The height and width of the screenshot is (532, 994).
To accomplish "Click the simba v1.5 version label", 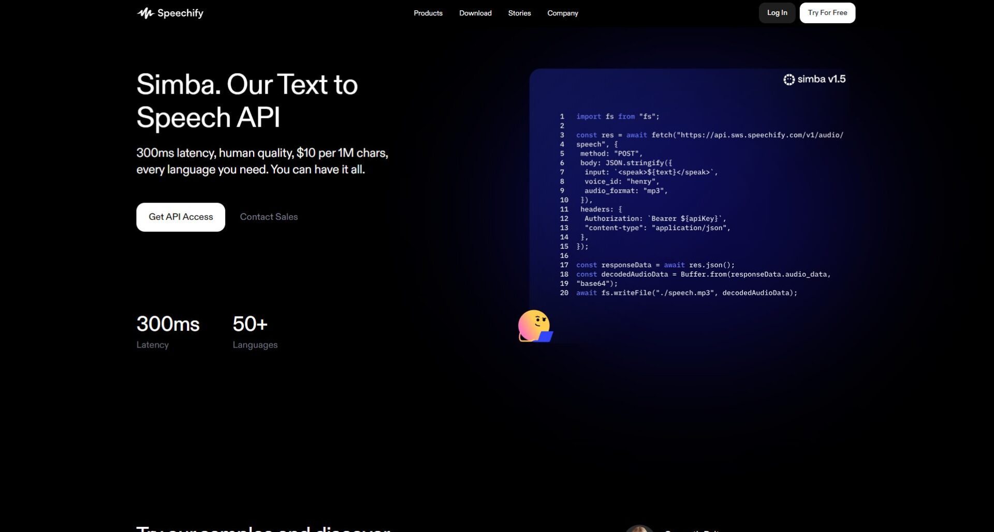I will pos(821,79).
